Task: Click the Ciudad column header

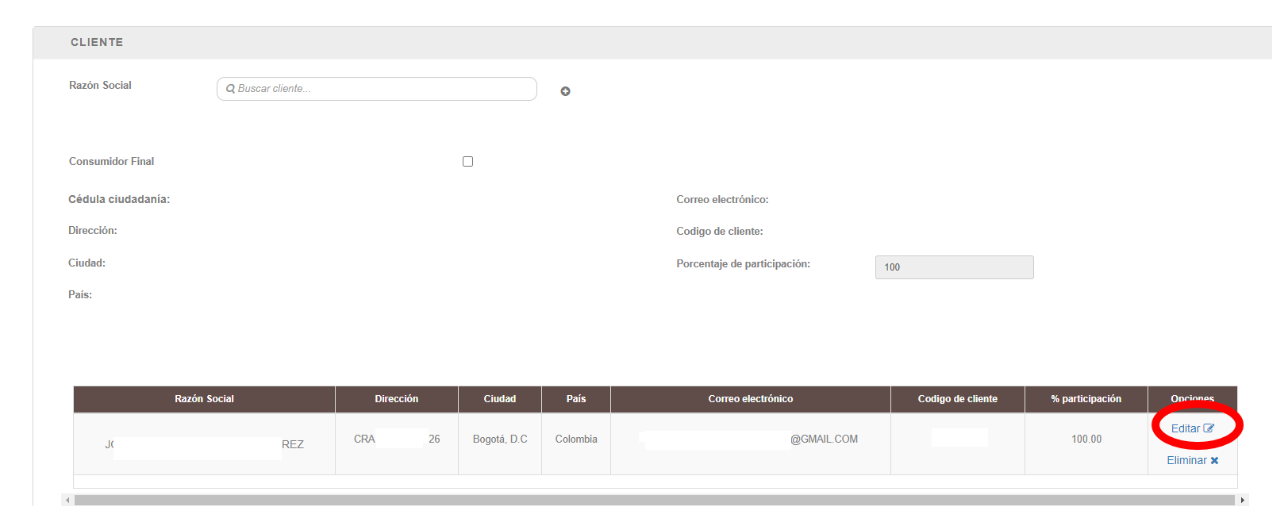Action: pyautogui.click(x=500, y=399)
